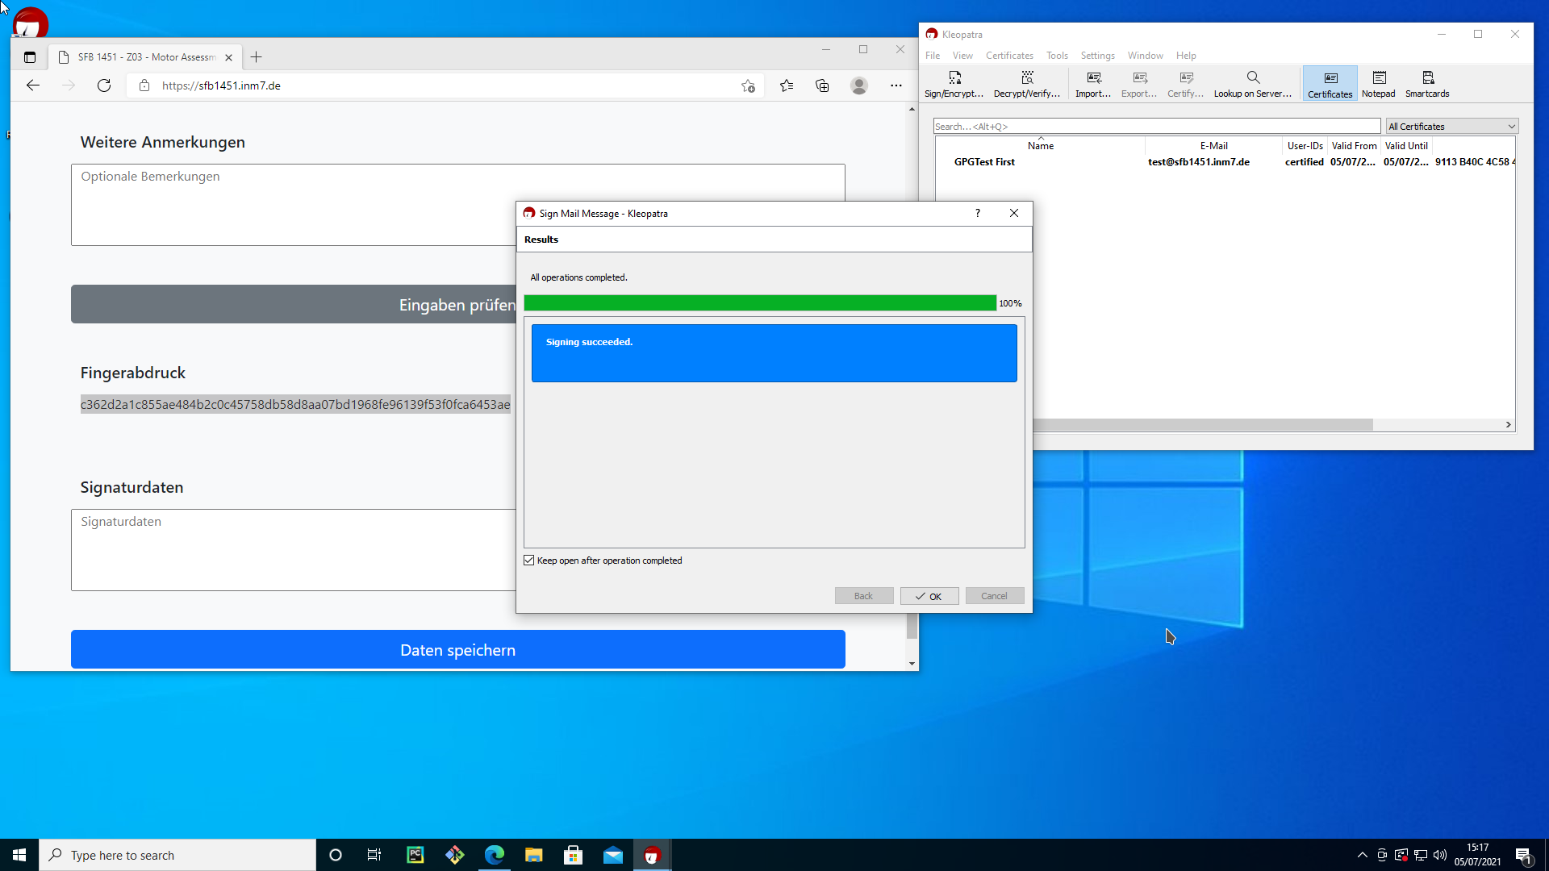Open File Explorer from taskbar
Viewport: 1549px width, 871px height.
pos(534,855)
